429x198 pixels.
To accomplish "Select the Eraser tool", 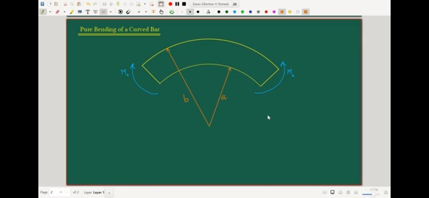I will [58, 12].
